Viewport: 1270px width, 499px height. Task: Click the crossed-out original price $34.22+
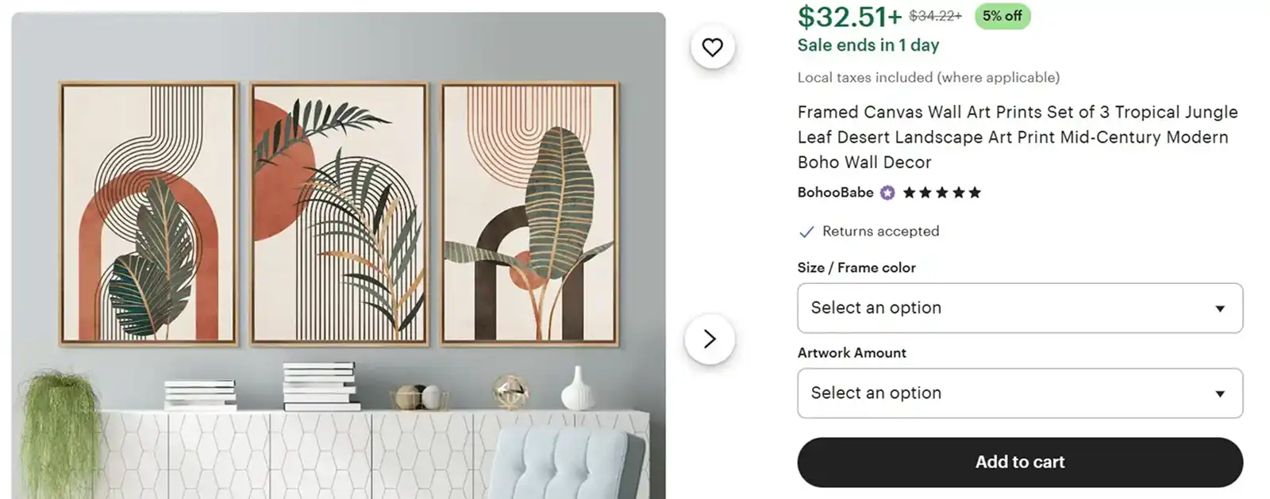coord(935,15)
